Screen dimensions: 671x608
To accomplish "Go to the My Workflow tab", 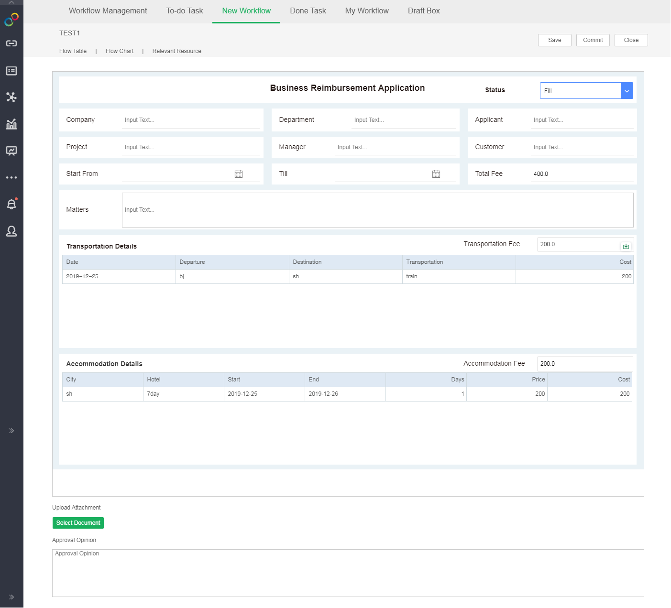I will (367, 11).
